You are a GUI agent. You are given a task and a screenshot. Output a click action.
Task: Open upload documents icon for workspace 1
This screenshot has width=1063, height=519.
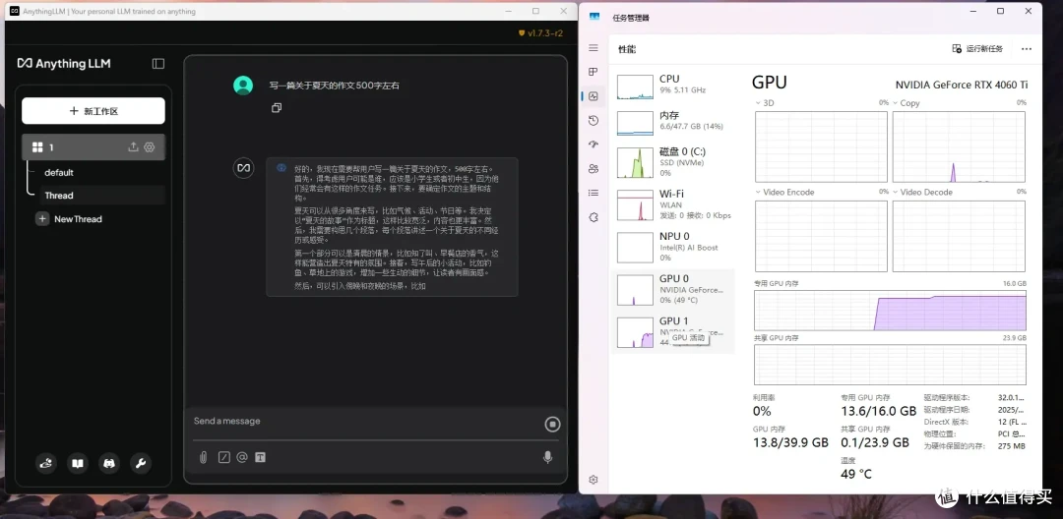(133, 146)
